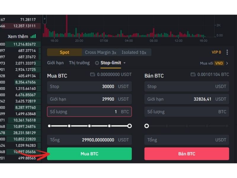Click the 07/09 date label on chart
The image size is (237, 178).
[104, 41]
